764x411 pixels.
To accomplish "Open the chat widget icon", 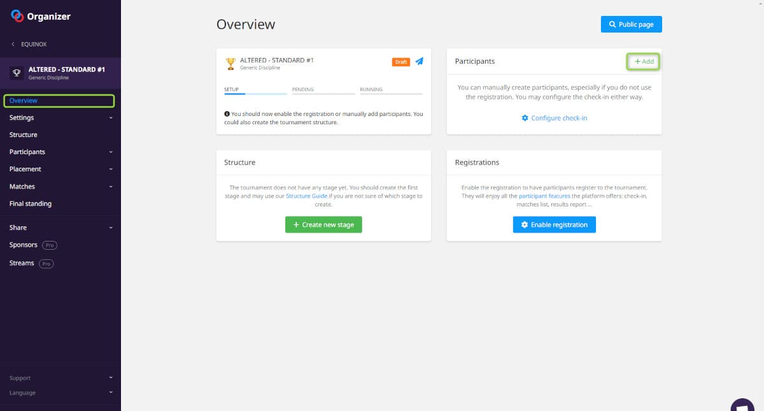I will (x=742, y=405).
